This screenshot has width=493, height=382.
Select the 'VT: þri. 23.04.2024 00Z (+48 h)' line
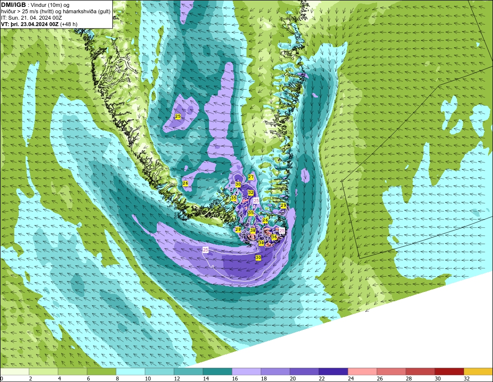39,24
